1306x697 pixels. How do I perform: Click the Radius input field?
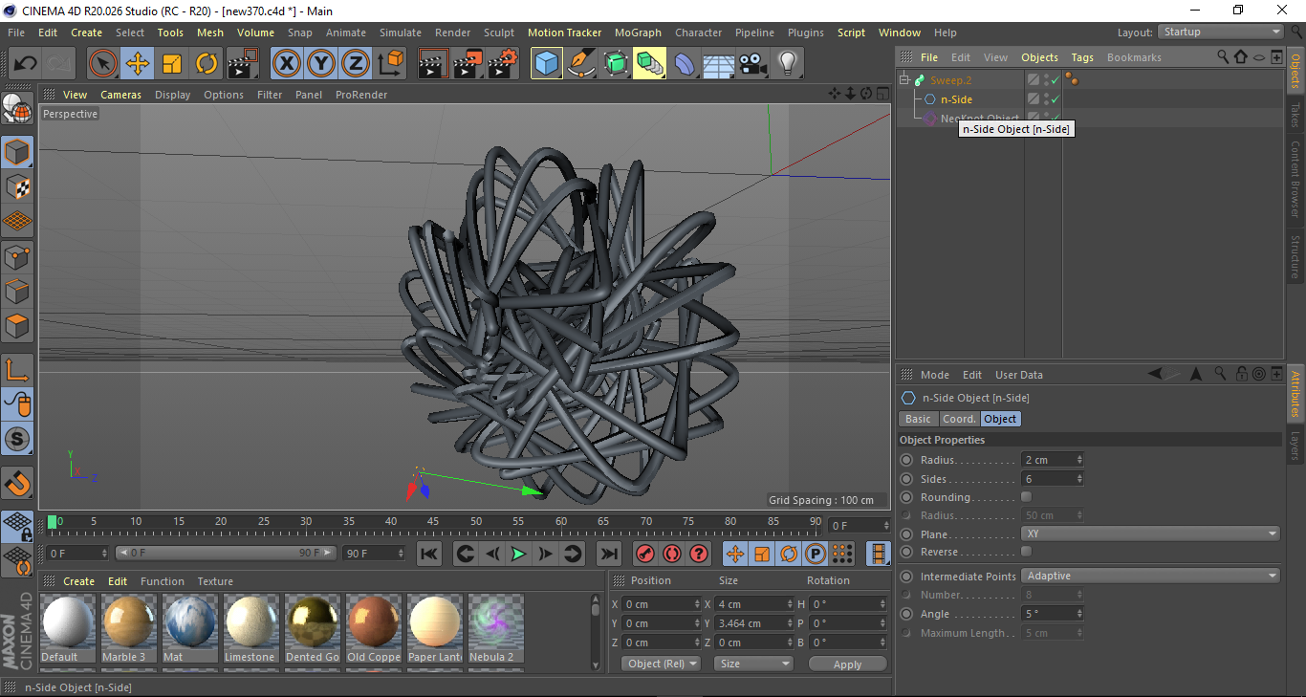tap(1048, 460)
